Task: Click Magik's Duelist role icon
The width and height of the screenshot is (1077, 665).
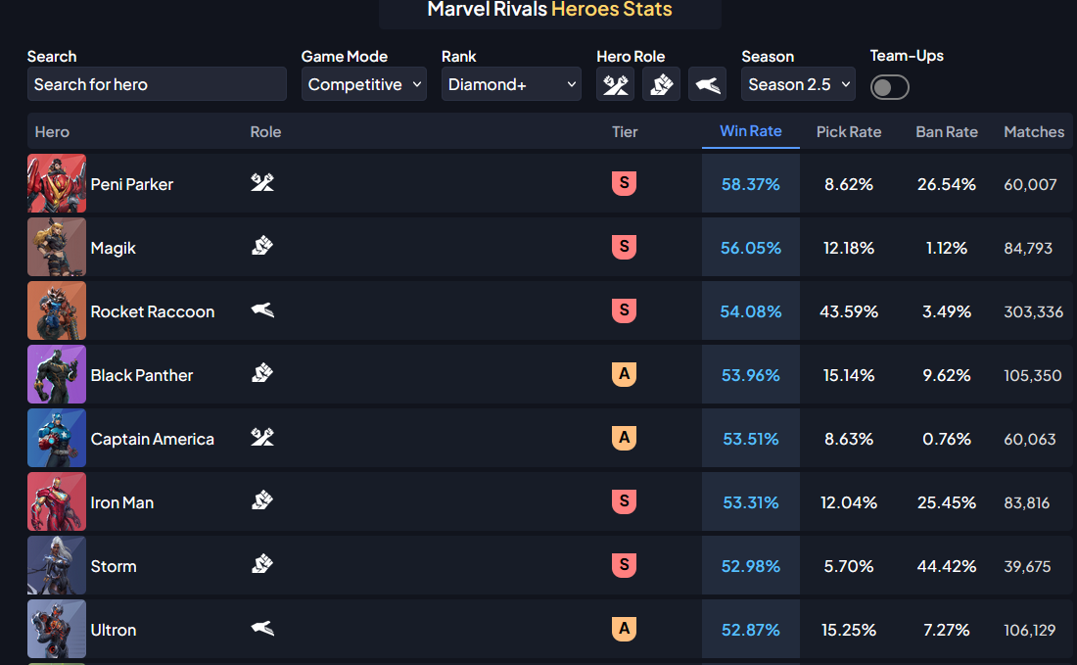Action: tap(262, 246)
